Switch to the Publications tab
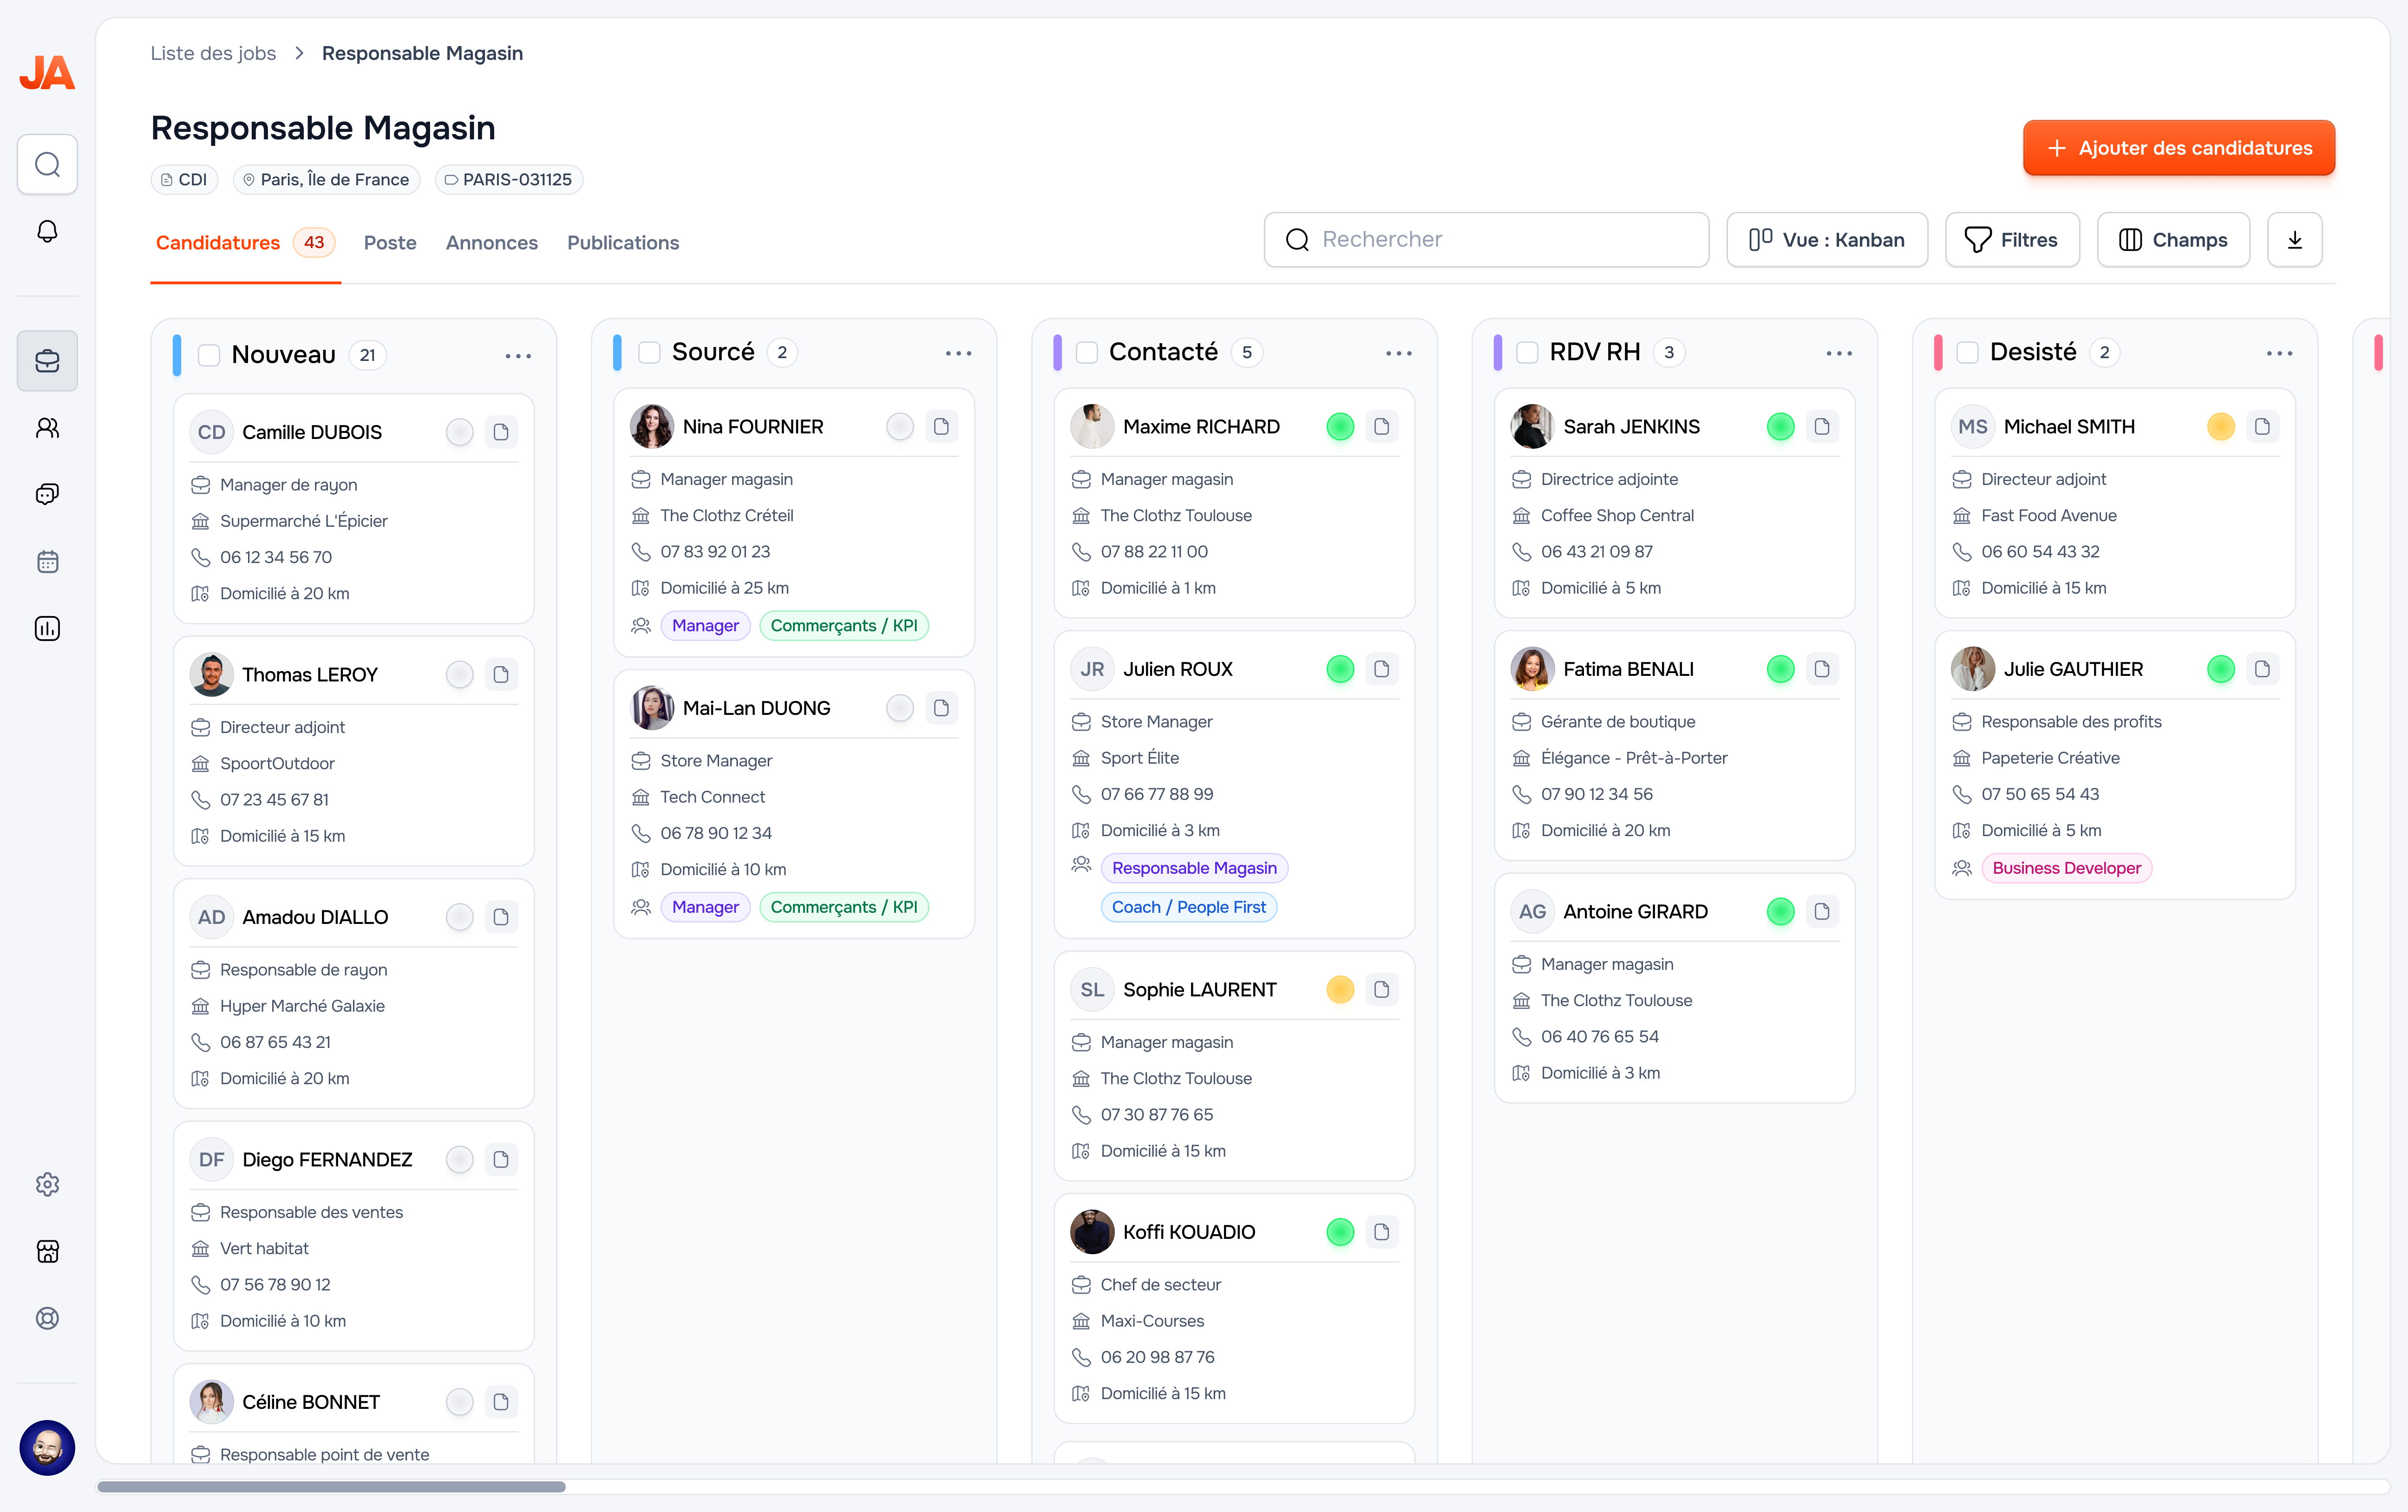The image size is (2408, 1512). point(623,243)
